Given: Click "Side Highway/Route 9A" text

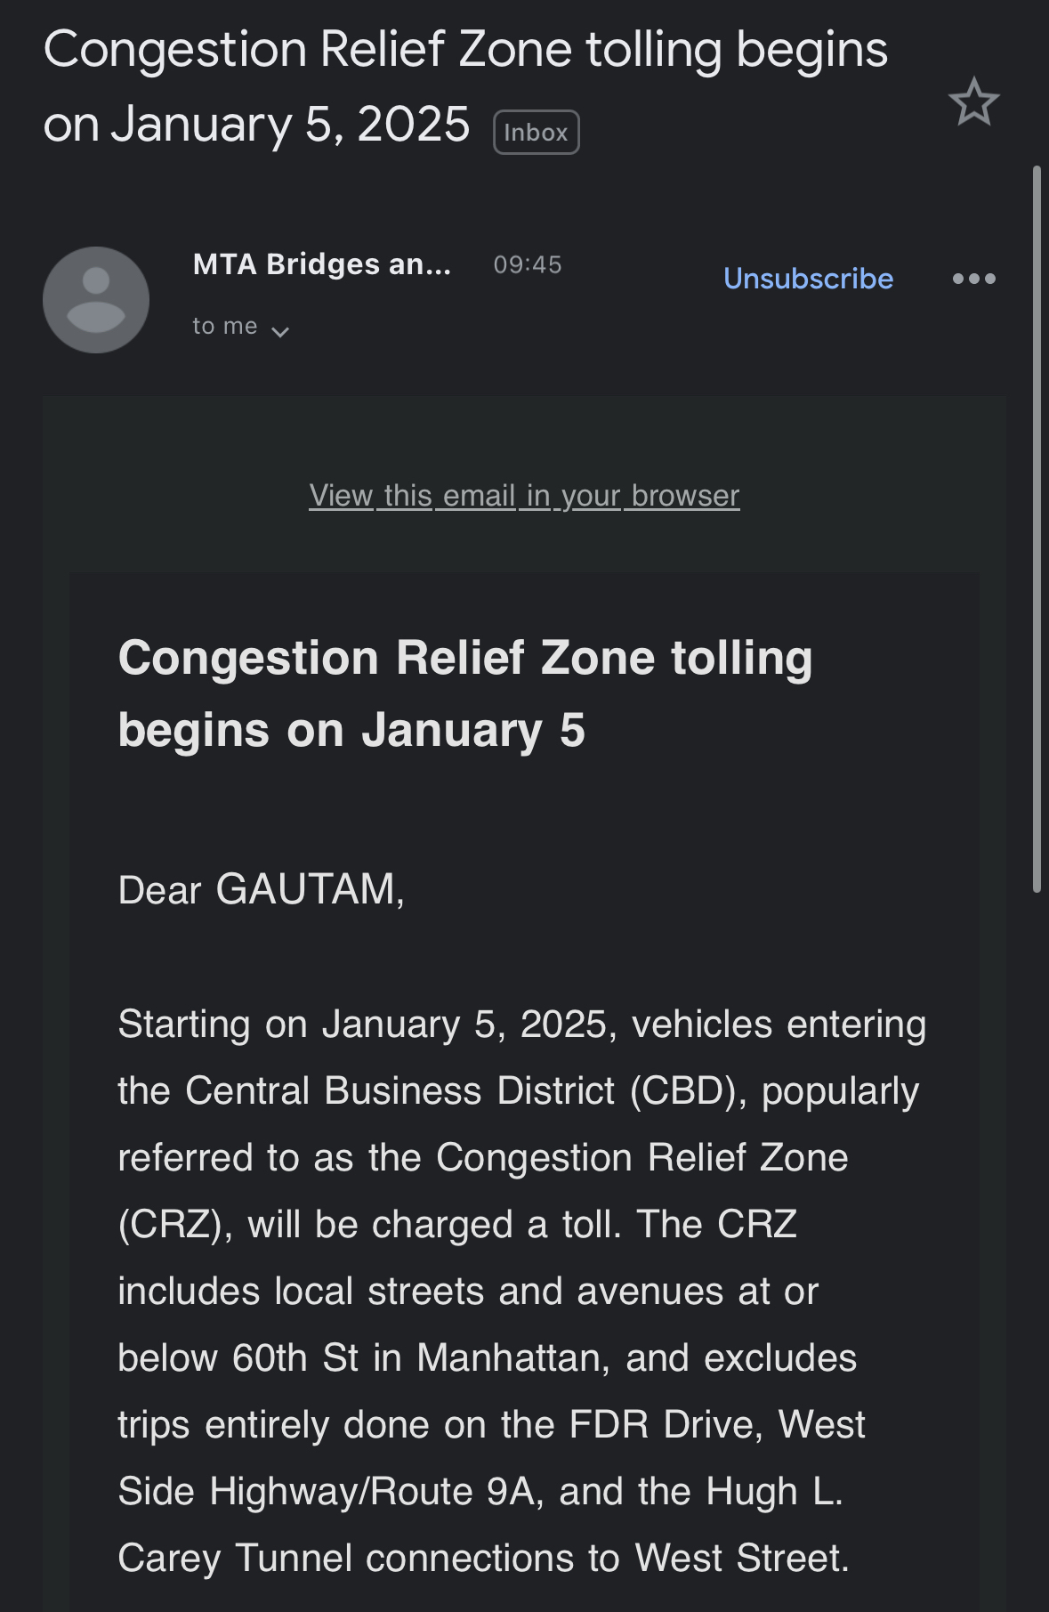Looking at the screenshot, I should point(331,1491).
